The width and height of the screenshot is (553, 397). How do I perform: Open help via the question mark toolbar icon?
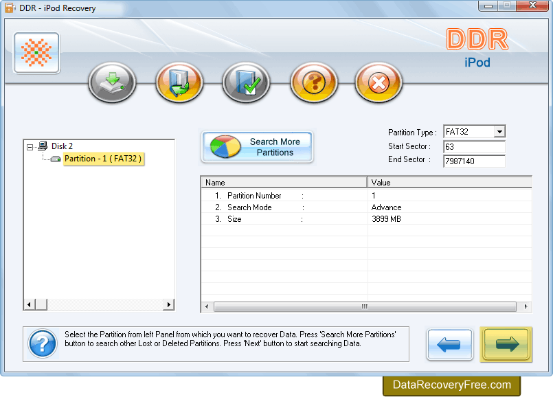(314, 82)
